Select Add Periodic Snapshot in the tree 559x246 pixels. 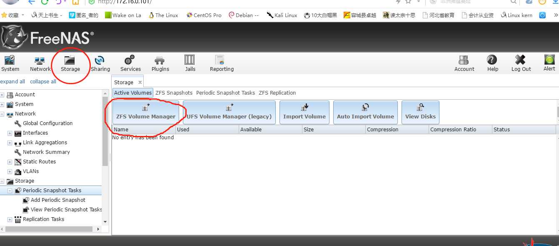coord(58,200)
